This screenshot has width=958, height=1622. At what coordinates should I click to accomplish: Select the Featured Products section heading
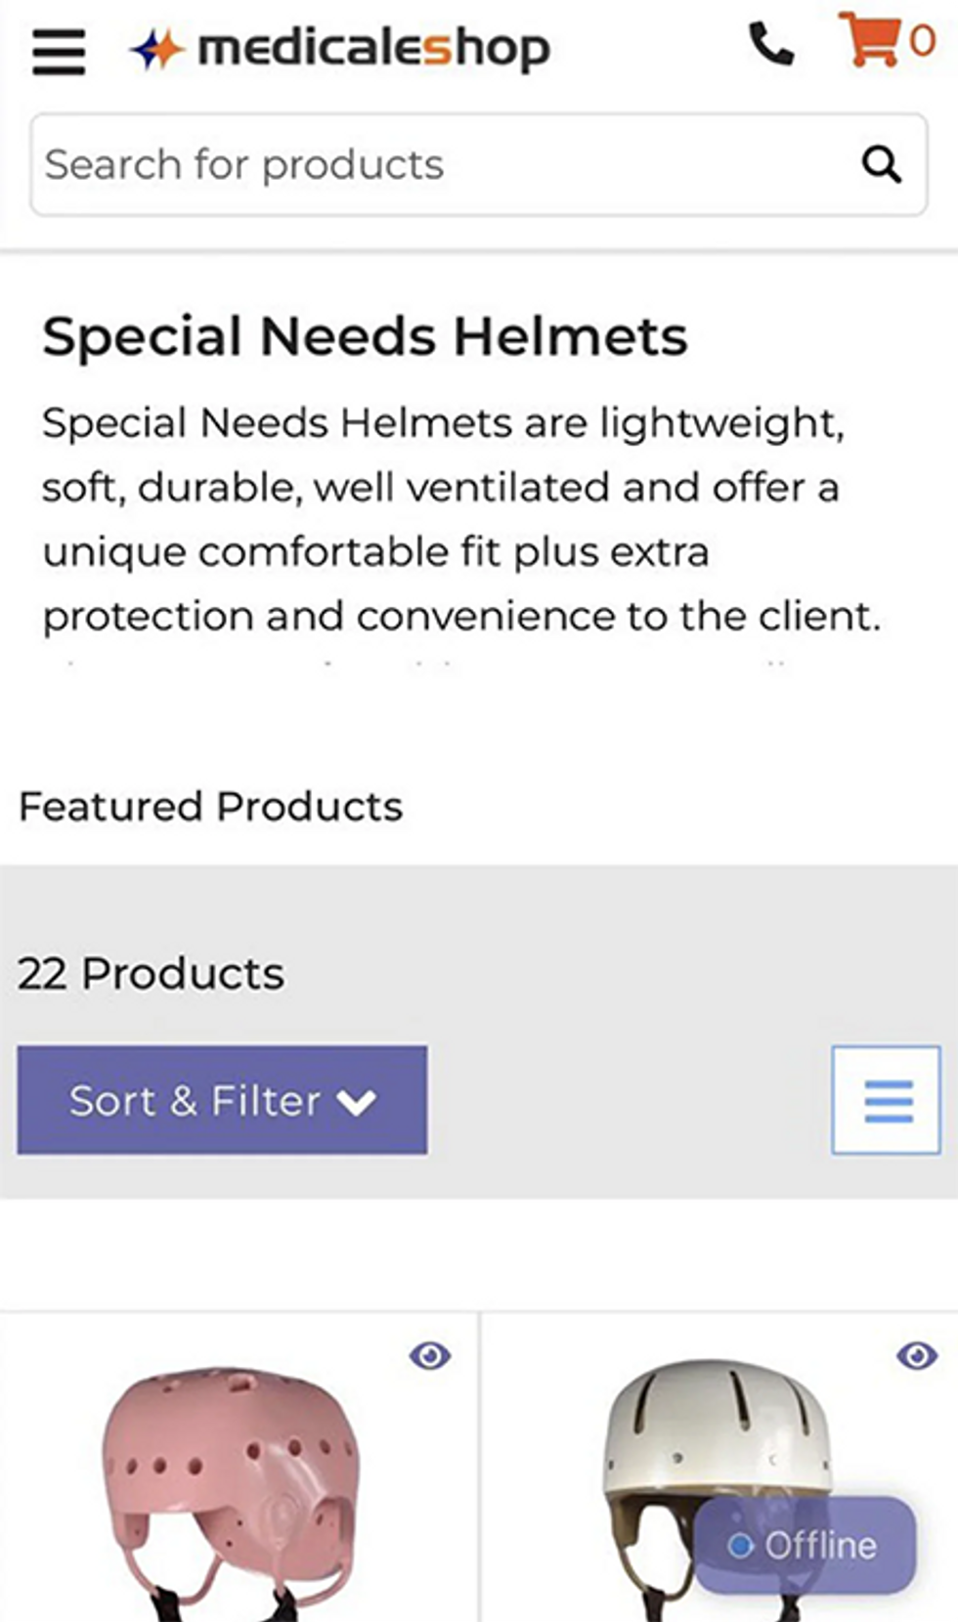pyautogui.click(x=211, y=807)
